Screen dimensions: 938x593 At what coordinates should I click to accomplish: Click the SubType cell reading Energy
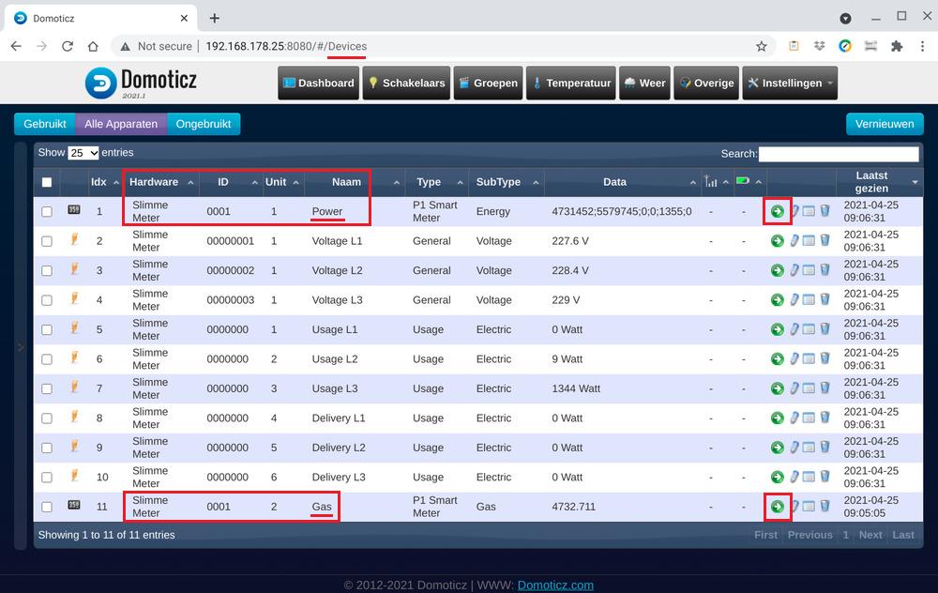(x=493, y=211)
